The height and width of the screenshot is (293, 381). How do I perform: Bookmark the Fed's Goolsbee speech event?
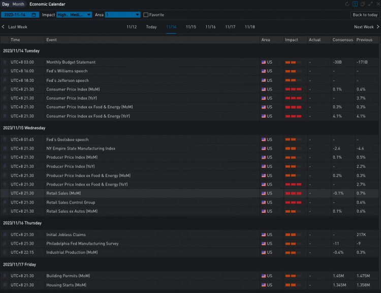(5, 140)
